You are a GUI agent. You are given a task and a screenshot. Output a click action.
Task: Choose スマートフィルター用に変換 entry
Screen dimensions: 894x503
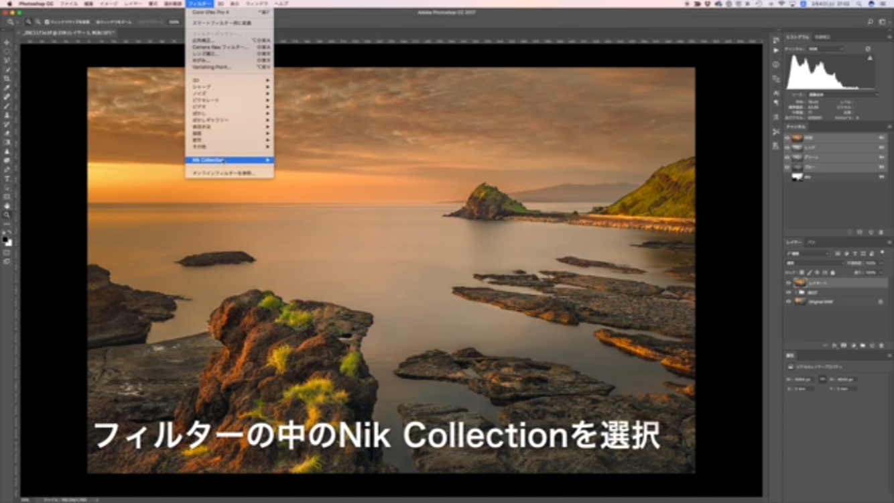pos(229,23)
